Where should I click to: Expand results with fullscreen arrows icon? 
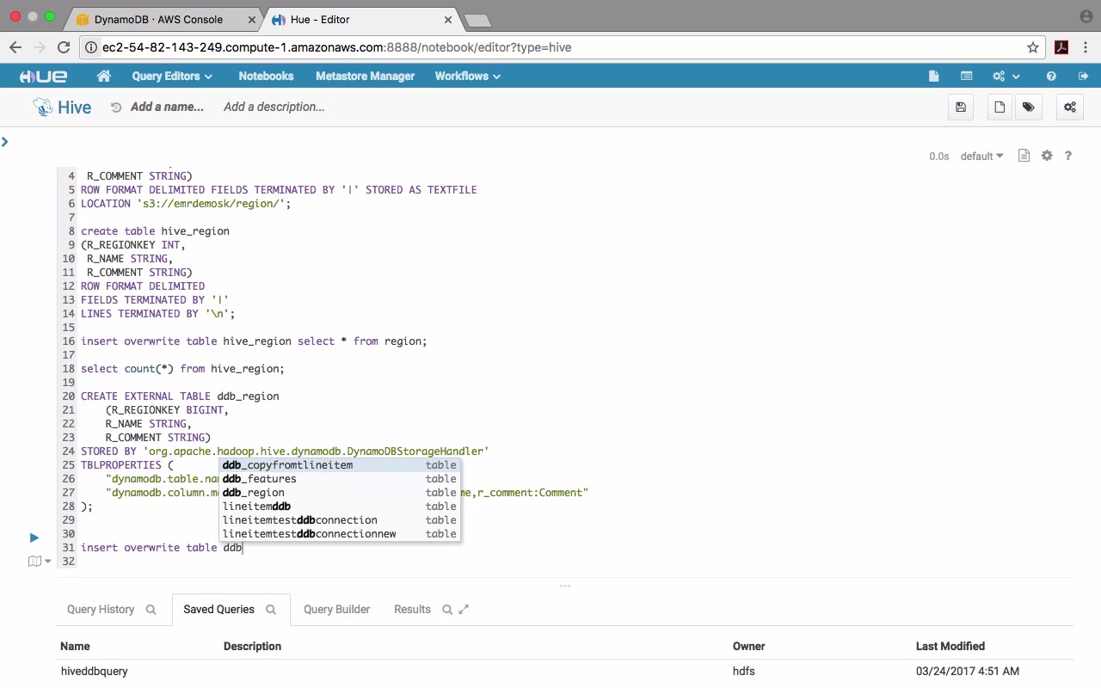click(464, 610)
